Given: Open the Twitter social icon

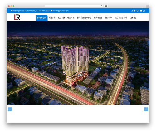Looking at the screenshot, I should (x=134, y=11).
